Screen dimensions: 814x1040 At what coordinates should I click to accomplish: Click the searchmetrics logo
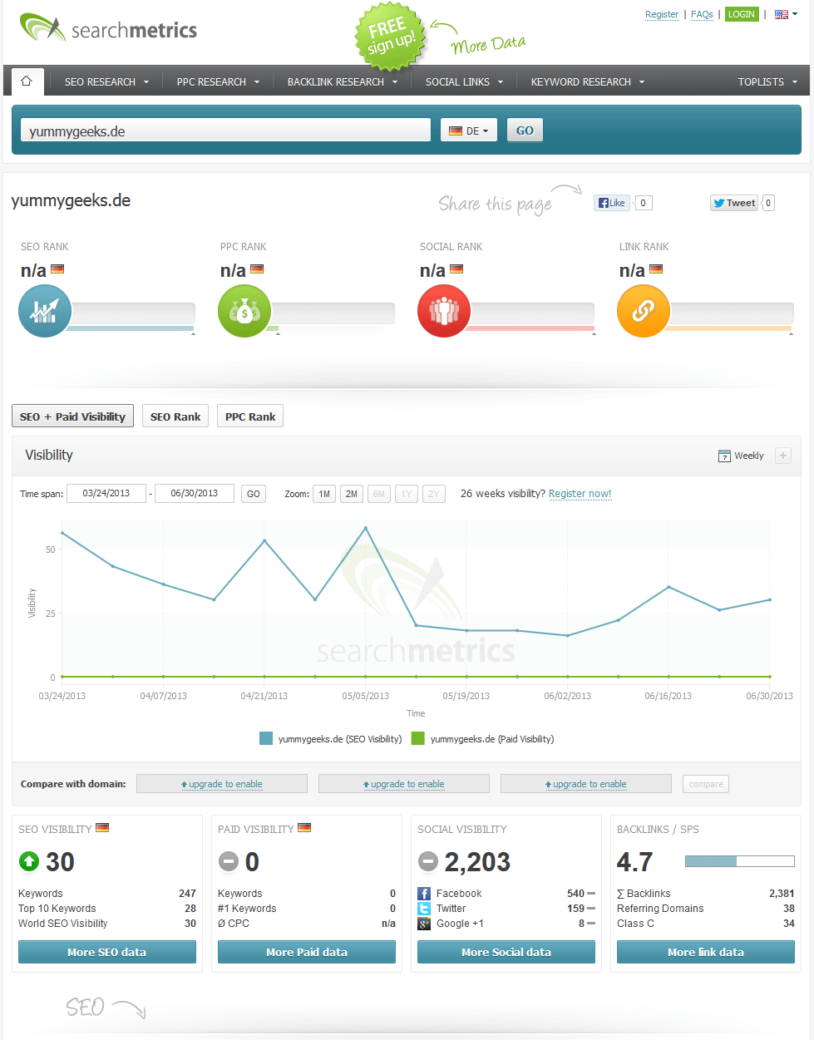click(108, 29)
